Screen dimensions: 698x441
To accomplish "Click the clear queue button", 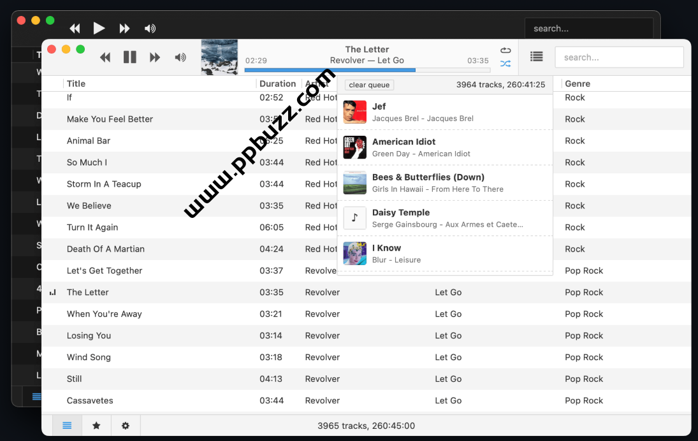I will coord(369,85).
